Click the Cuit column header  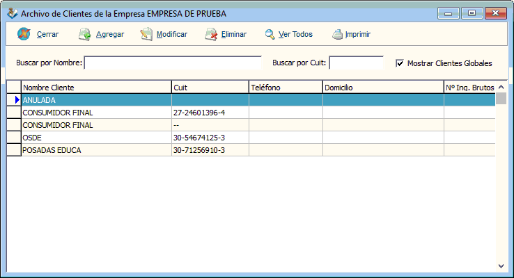tap(210, 88)
